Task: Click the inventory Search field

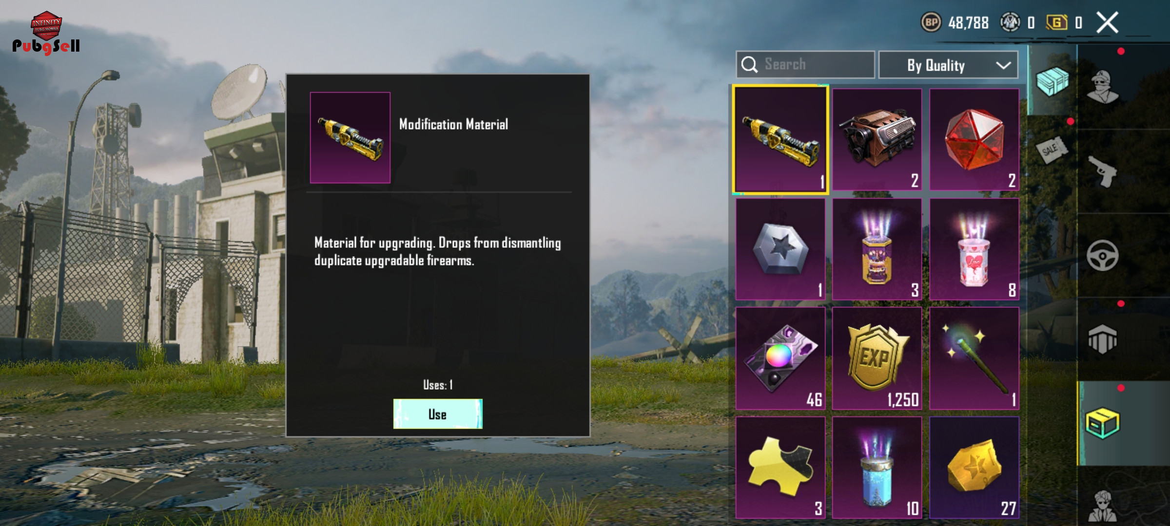Action: 805,64
